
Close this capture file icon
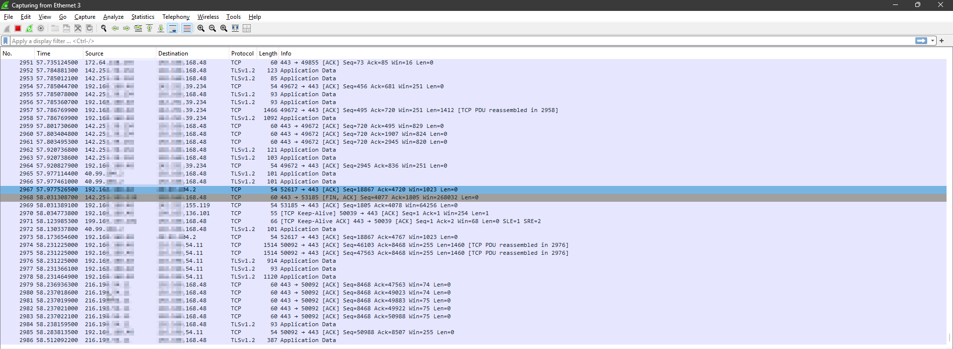click(x=78, y=28)
